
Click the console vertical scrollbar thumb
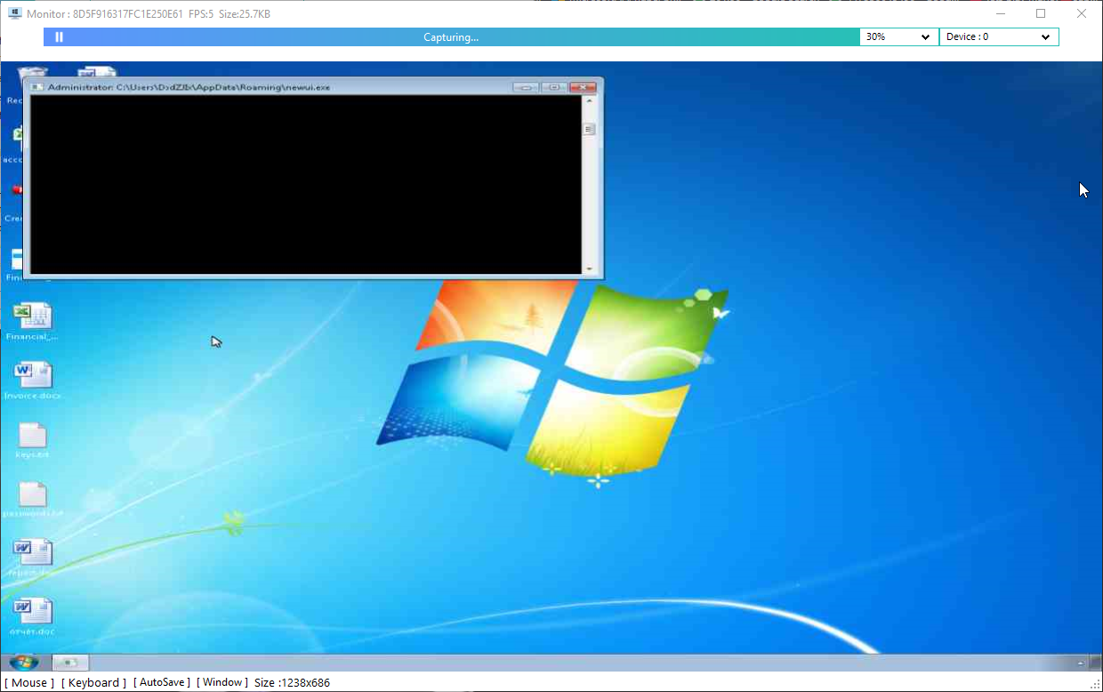click(589, 129)
